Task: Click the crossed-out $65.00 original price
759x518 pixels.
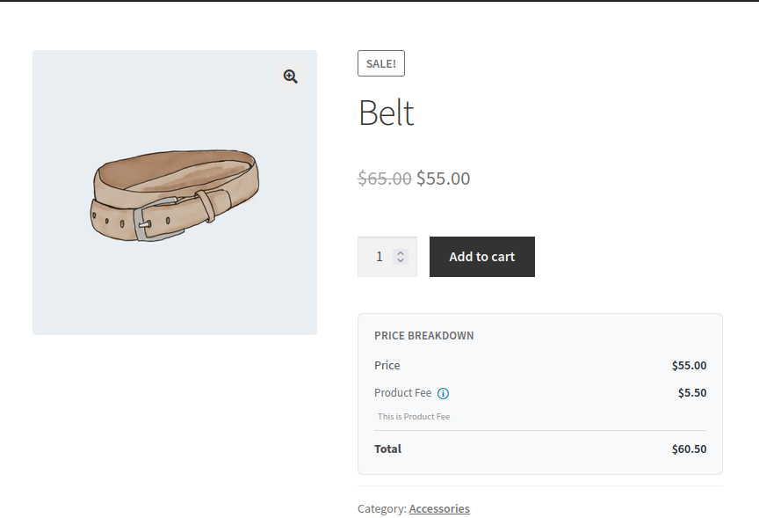Action: (385, 179)
